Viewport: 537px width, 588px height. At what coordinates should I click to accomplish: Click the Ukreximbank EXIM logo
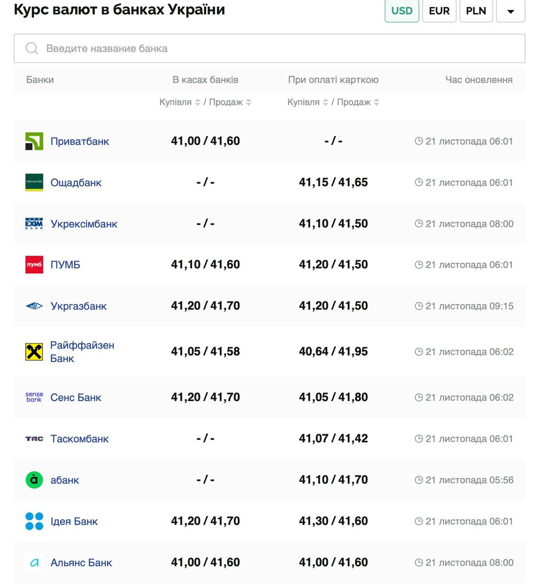(x=34, y=224)
